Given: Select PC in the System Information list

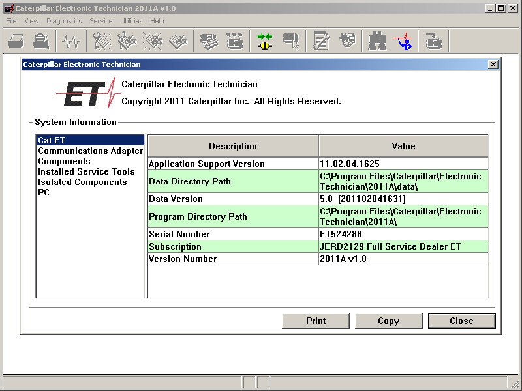Looking at the screenshot, I should coord(90,192).
